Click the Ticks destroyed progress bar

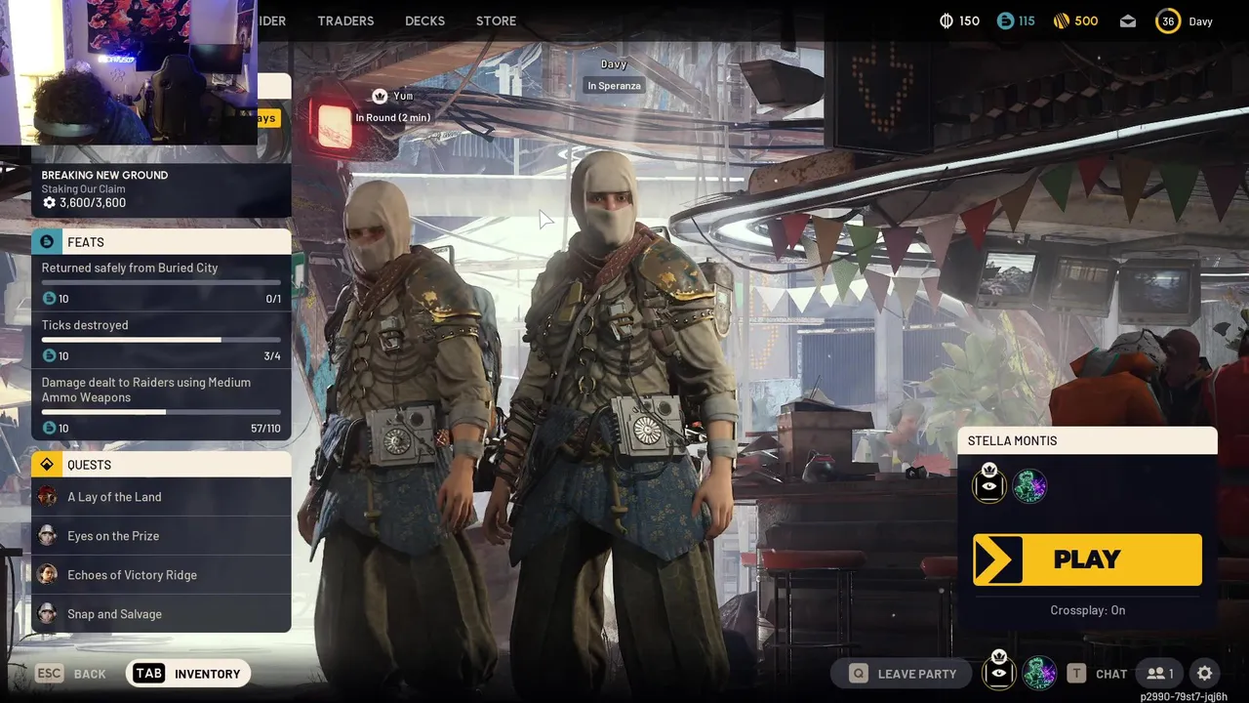point(161,340)
